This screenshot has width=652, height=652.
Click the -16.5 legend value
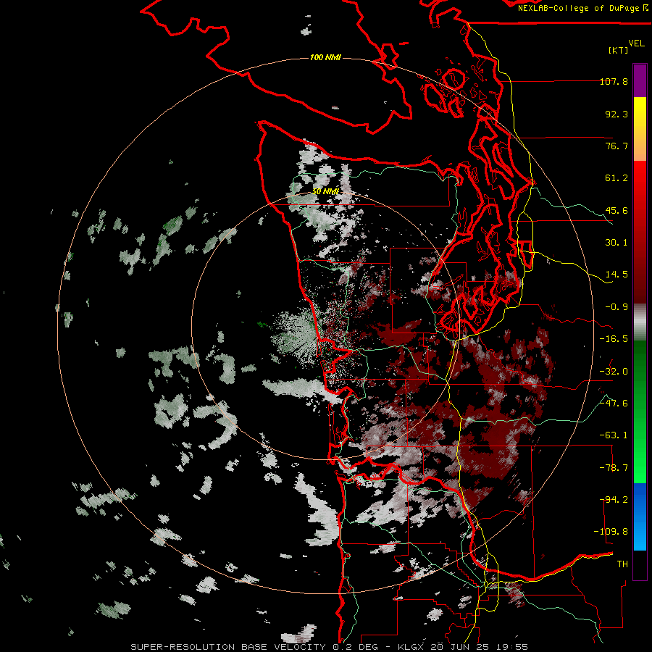coord(614,339)
